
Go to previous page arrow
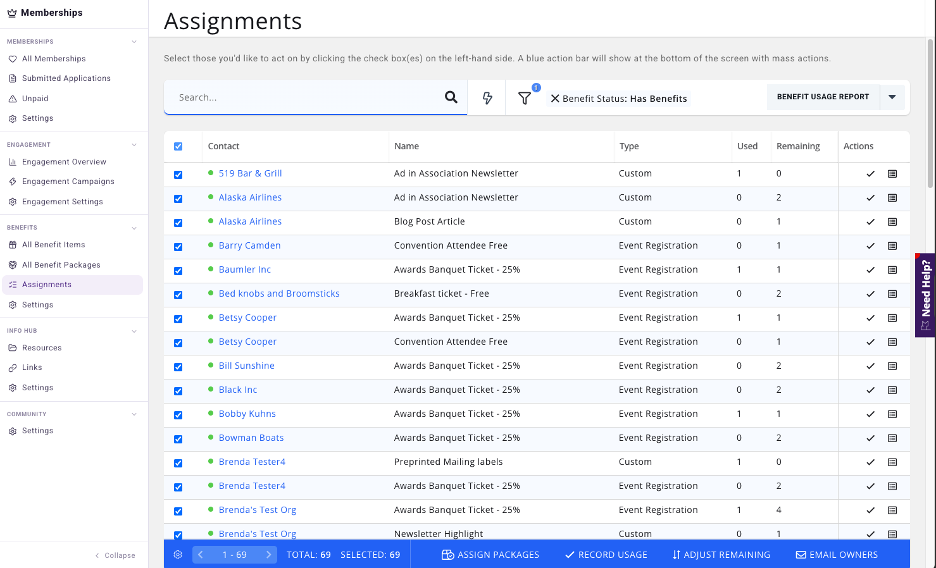pos(200,555)
